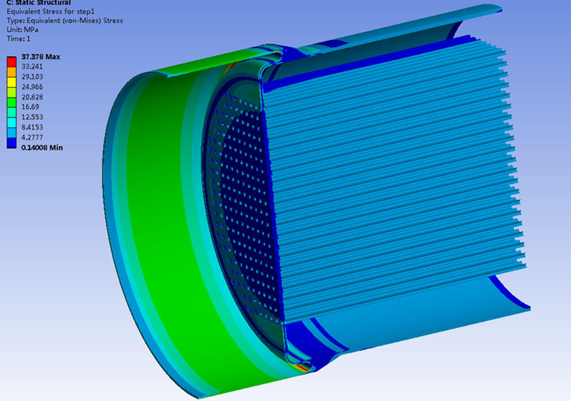571x401 pixels.
Task: Click the '33.241' legend value
Action: 32,66
